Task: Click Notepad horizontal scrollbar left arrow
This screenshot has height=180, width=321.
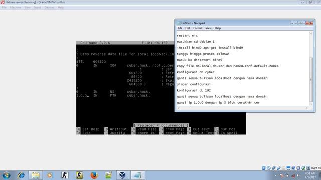Action: [179, 108]
